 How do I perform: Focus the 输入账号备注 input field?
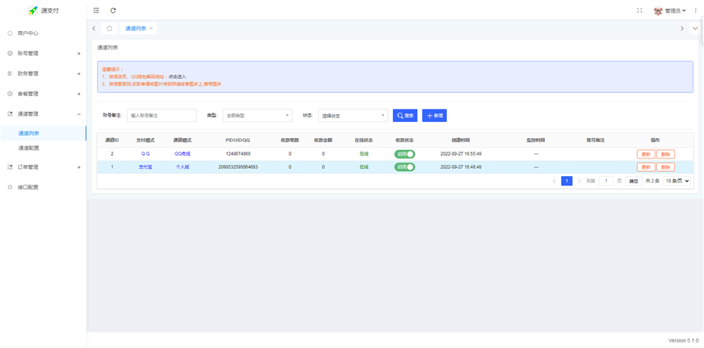162,116
